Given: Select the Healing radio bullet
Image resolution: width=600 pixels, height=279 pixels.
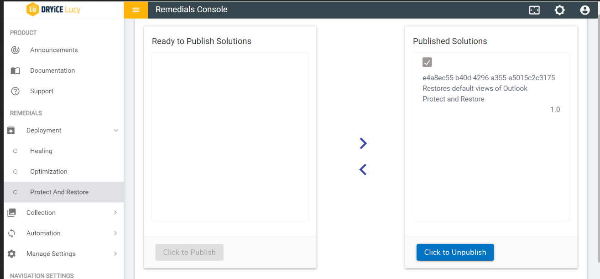Looking at the screenshot, I should (x=16, y=151).
